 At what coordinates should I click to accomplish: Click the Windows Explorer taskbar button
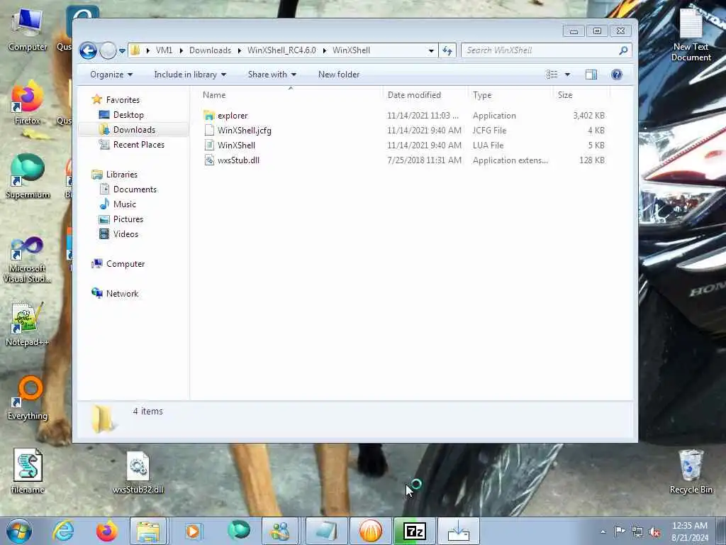(x=148, y=531)
